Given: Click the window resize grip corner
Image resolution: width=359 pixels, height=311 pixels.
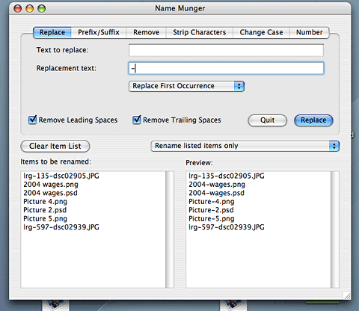Looking at the screenshot, I should 347,295.
